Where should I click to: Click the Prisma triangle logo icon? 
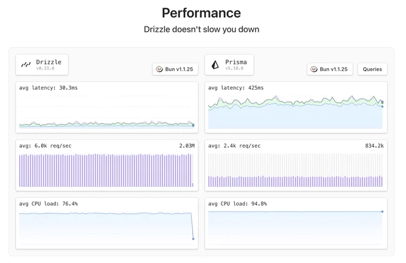[x=215, y=65]
